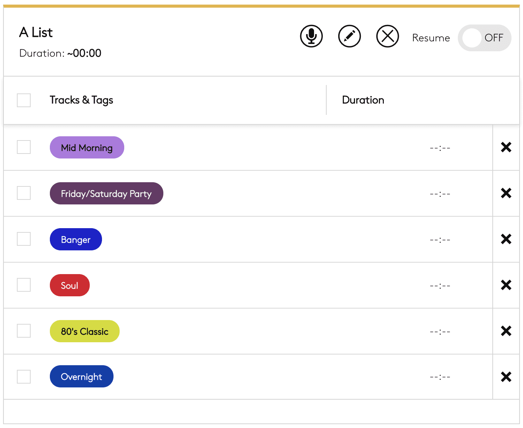Remove the Soul tag row

tap(506, 285)
